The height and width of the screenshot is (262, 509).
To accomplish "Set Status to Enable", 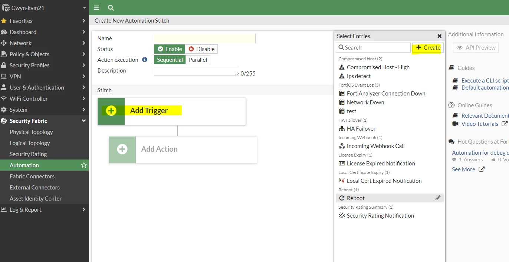I will 170,49.
